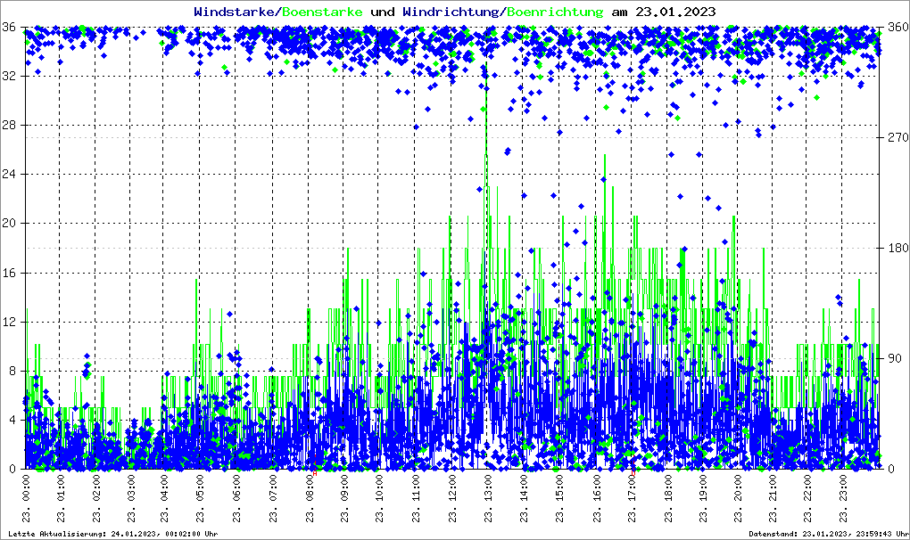Click the left axis value 16

9,273
